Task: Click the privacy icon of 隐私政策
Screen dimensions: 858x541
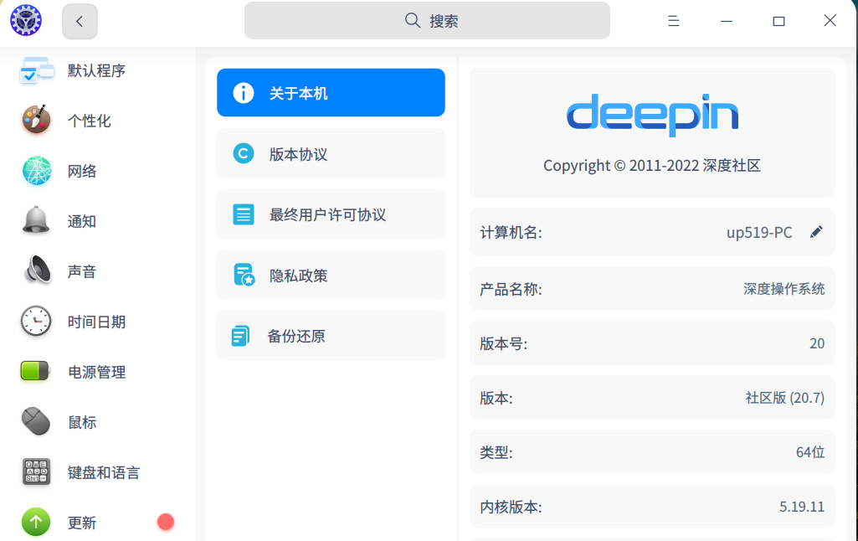Action: pos(244,275)
